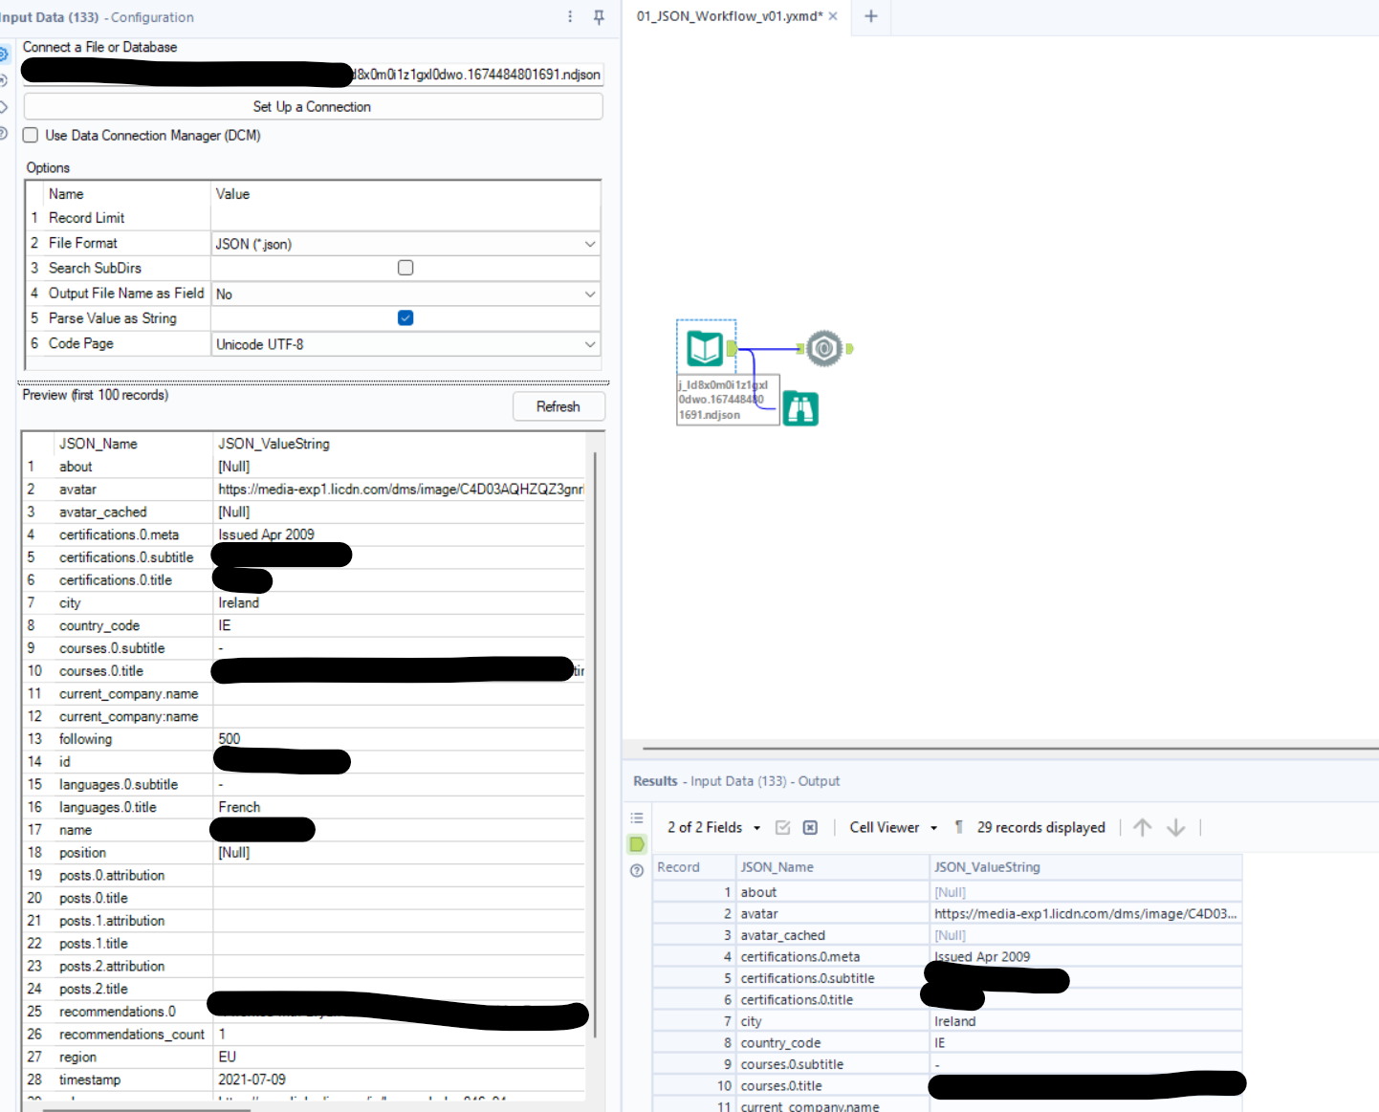This screenshot has width=1379, height=1112.
Task: Pin the Configuration panel with the pushpin
Action: pos(599,17)
